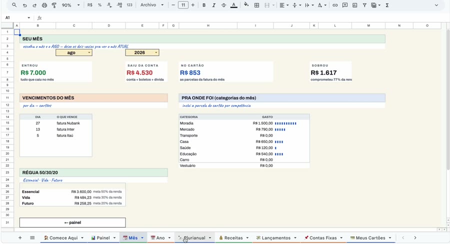Open the text color picker
This screenshot has height=244, width=450.
coord(234,5)
